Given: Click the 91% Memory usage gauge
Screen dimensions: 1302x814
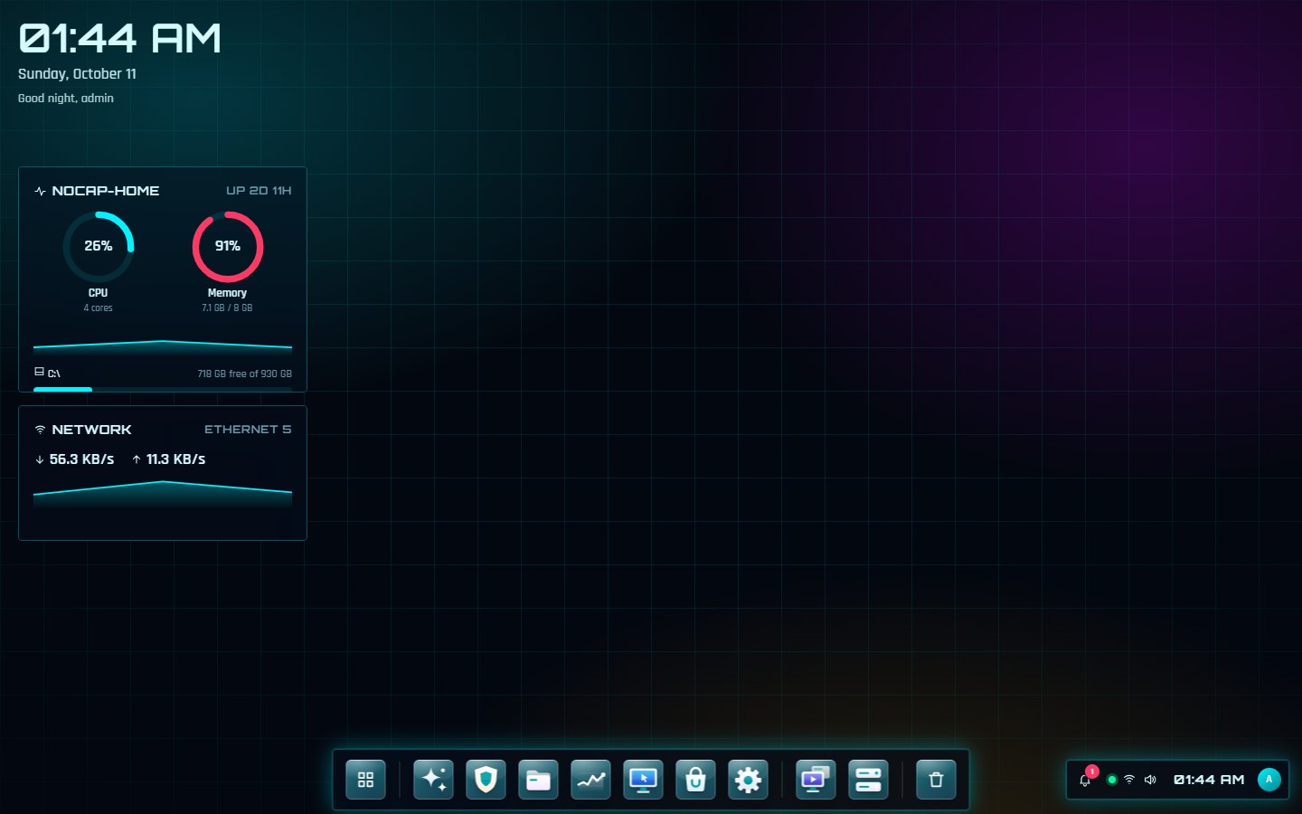Looking at the screenshot, I should pyautogui.click(x=228, y=246).
